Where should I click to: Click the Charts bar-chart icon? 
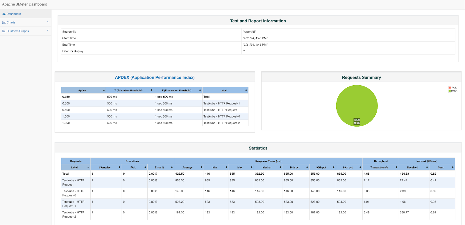click(4, 22)
